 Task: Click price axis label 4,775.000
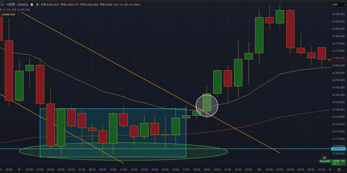point(338,44)
